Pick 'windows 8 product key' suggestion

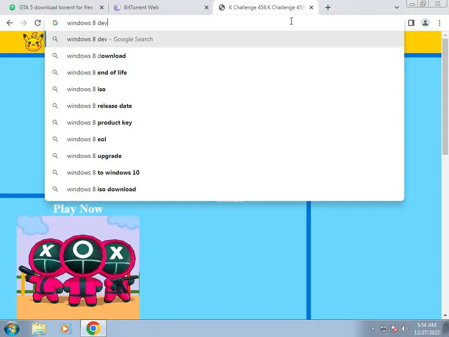224,122
